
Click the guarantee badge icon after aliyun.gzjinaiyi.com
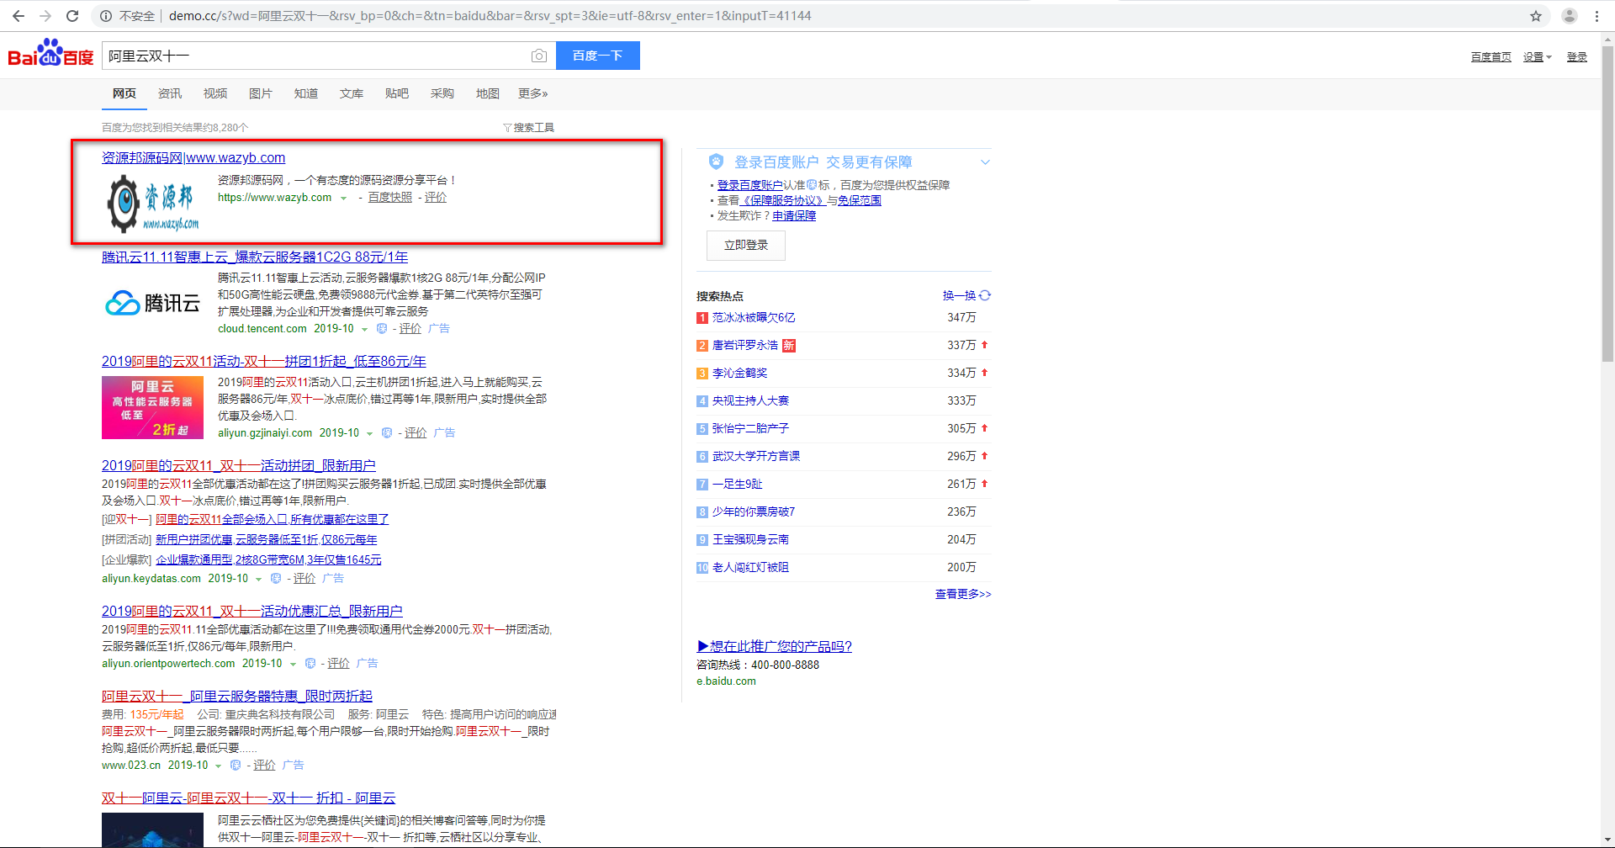click(x=387, y=433)
